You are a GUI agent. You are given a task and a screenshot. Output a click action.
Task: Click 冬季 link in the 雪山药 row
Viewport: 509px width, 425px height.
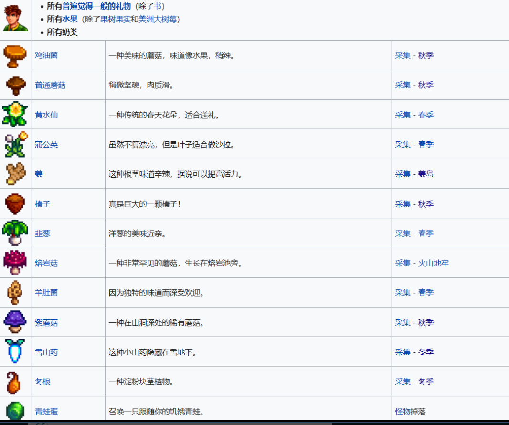(425, 352)
